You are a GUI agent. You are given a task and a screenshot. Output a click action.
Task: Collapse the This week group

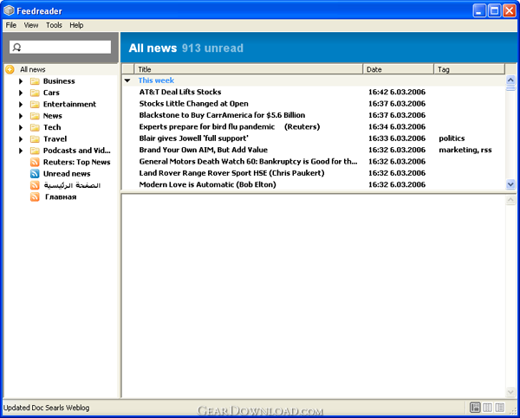(x=127, y=80)
